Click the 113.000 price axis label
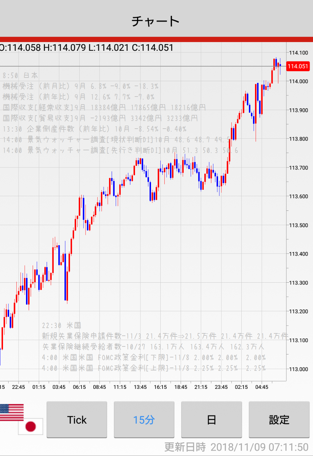This screenshot has width=313, height=456. coord(298,369)
